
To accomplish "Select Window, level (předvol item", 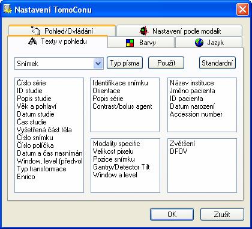I will point(50,161).
